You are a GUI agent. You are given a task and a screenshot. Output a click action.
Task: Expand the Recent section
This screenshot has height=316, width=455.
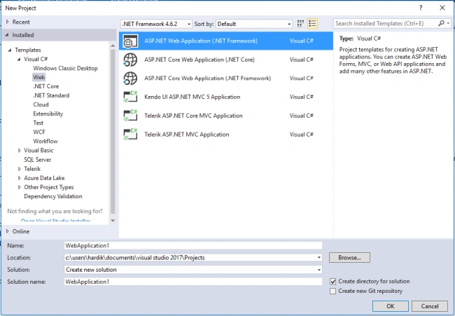pyautogui.click(x=8, y=22)
